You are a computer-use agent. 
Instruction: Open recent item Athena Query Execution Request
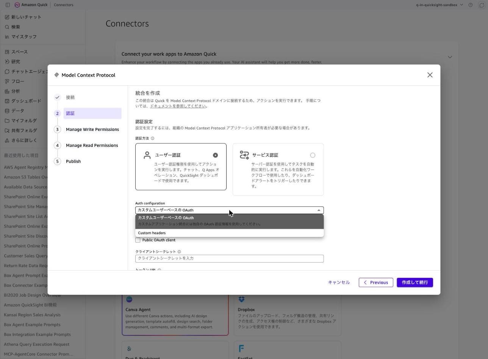(37, 345)
